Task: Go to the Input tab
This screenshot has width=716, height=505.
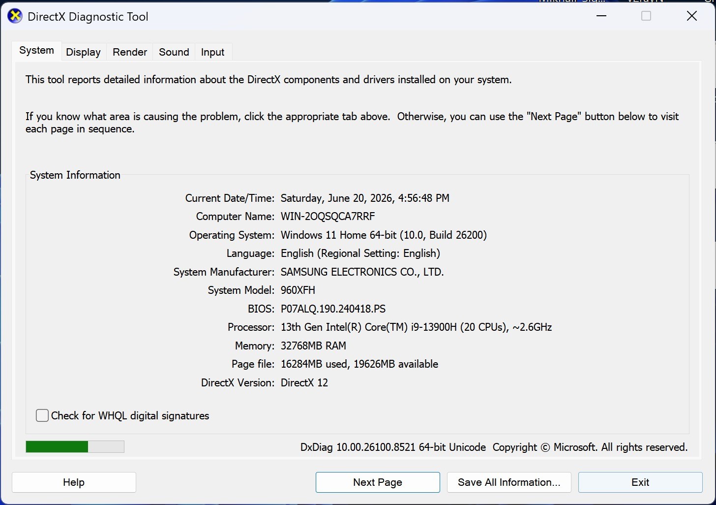Action: click(x=212, y=52)
